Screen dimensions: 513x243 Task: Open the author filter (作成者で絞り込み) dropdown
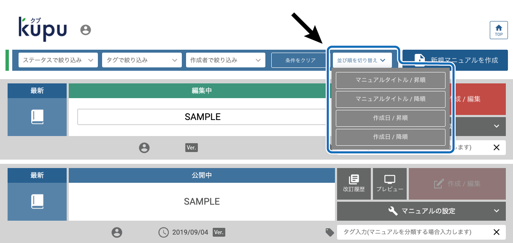pos(226,60)
